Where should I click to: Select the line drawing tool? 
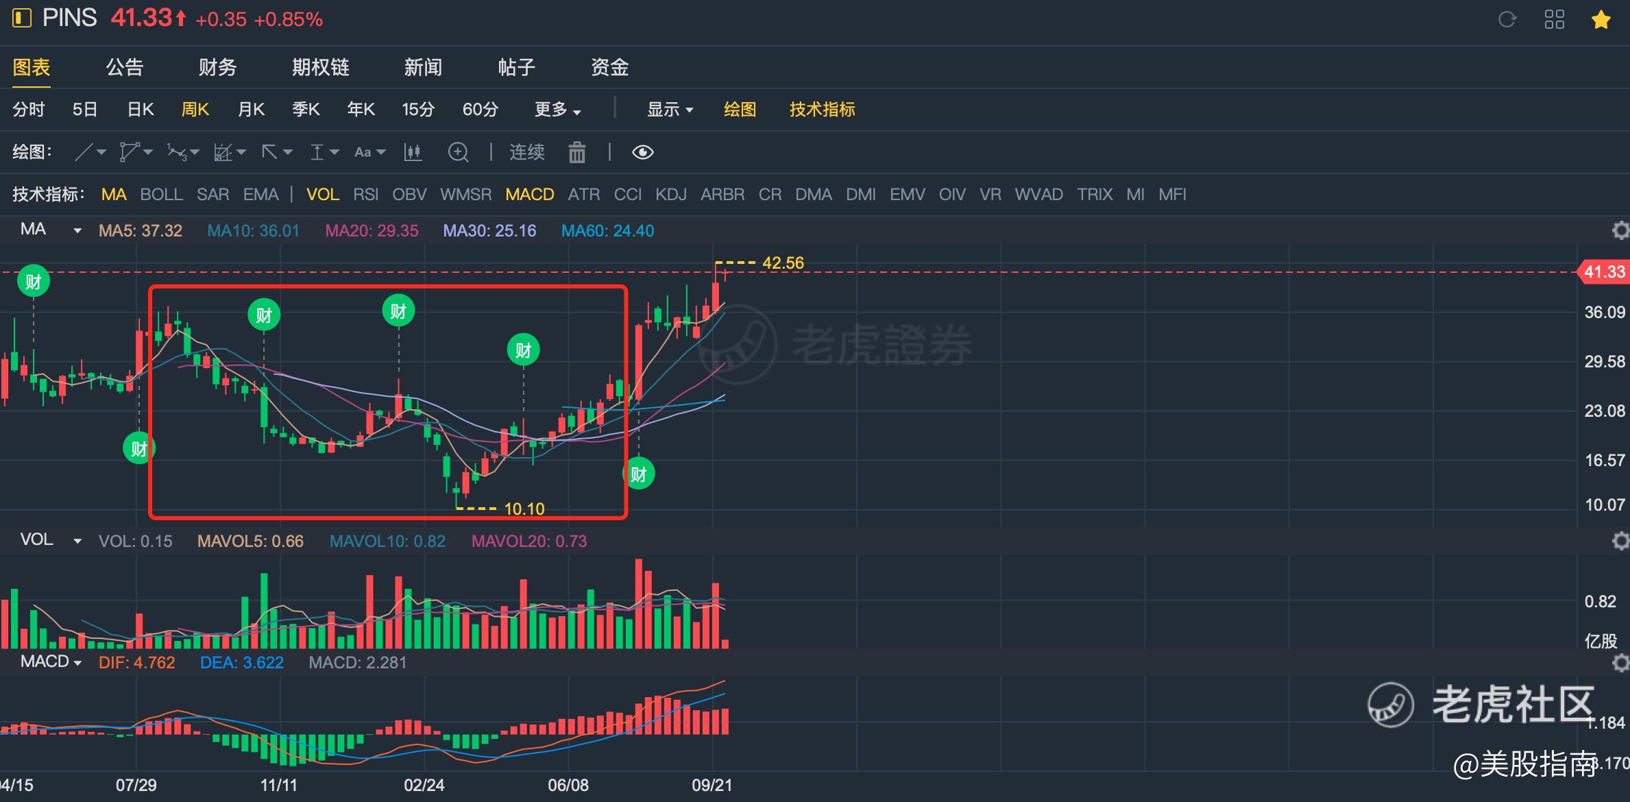(x=84, y=151)
